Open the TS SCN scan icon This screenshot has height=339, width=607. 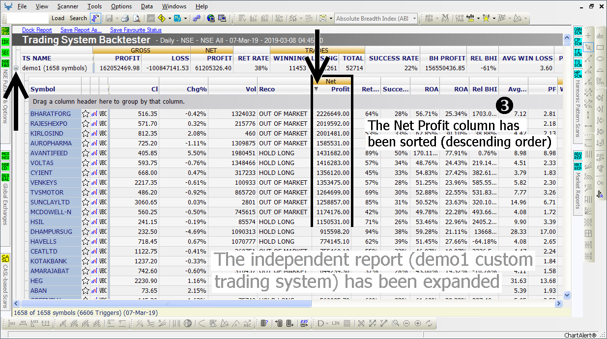click(578, 63)
